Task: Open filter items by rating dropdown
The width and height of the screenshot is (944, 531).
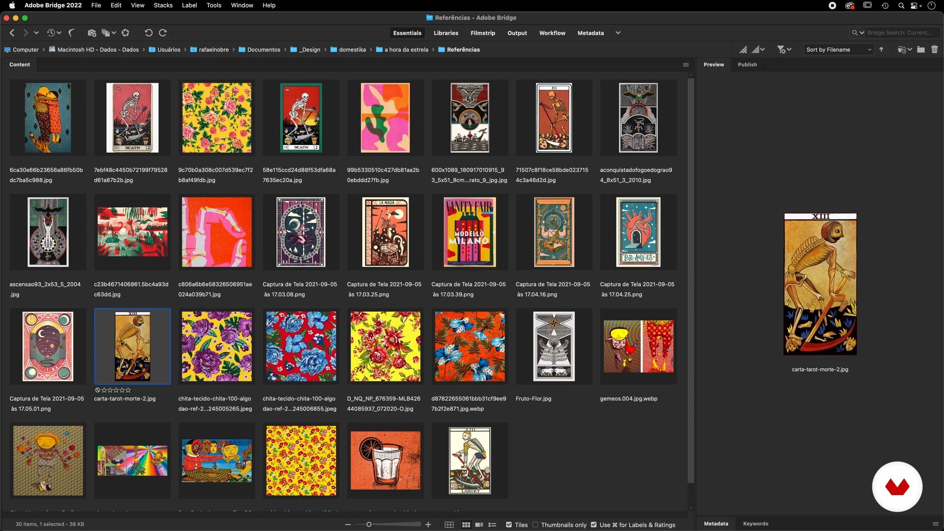Action: 784,50
